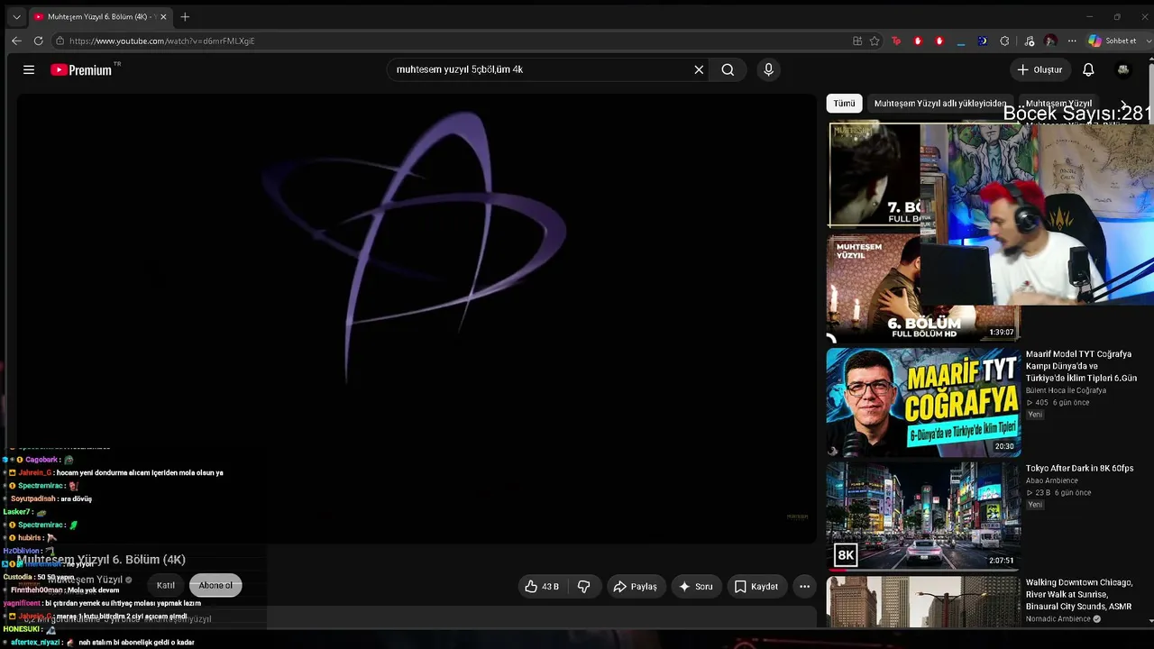Open the YouTube account avatar menu
This screenshot has height=649, width=1154.
coord(1123,69)
